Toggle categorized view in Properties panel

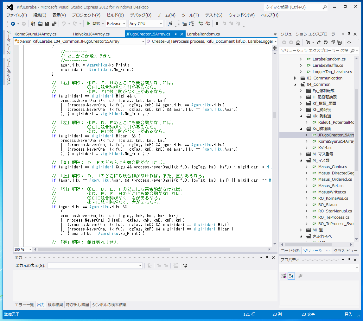[284, 276]
